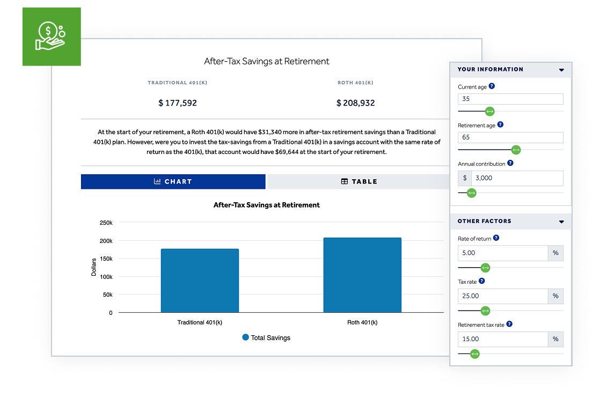The height and width of the screenshot is (398, 615).
Task: Click the Annual contribution amount field
Action: click(517, 178)
